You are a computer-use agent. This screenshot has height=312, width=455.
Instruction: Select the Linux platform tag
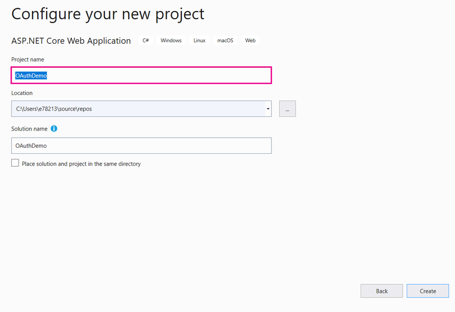[199, 40]
